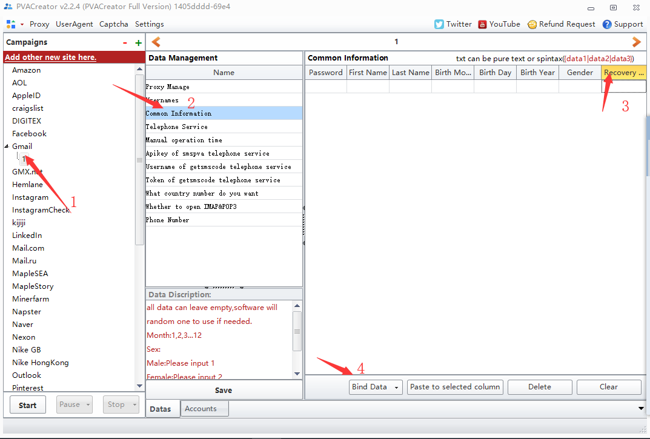Click 'Add other new site here' link

(50, 57)
